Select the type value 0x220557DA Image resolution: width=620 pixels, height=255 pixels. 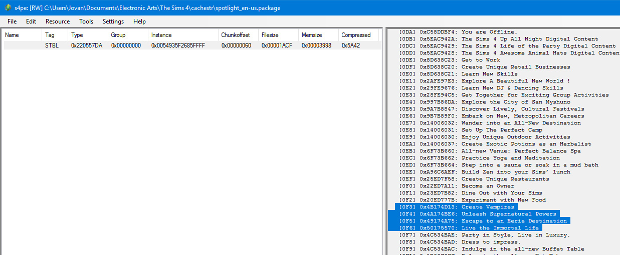[x=87, y=45]
